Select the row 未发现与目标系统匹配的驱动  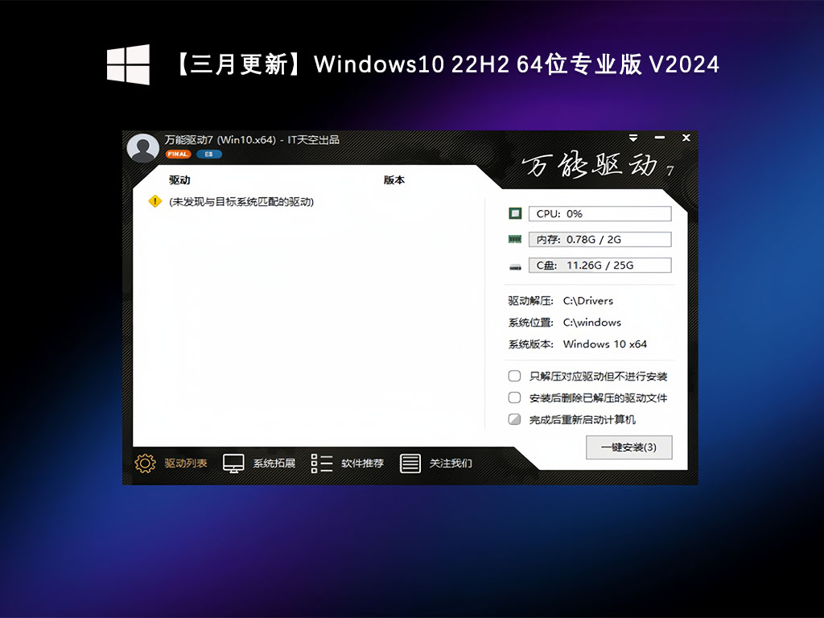[241, 202]
